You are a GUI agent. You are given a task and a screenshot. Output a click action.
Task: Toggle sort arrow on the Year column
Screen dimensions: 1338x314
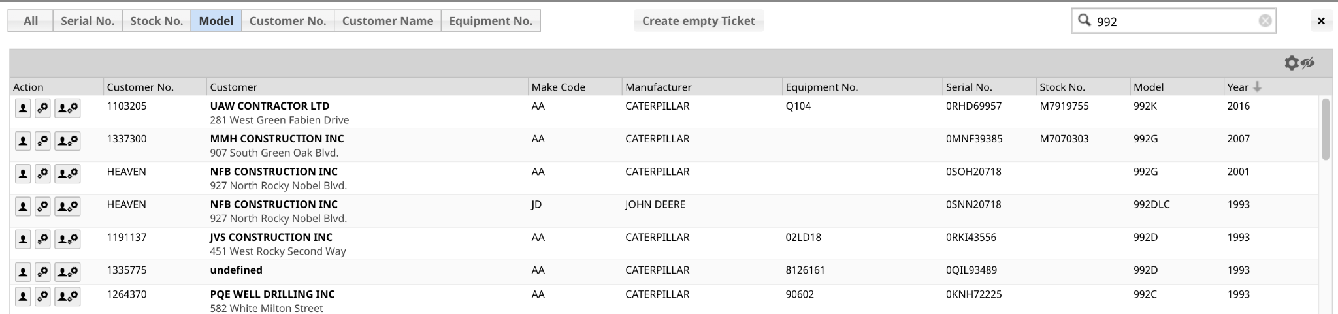click(1257, 87)
